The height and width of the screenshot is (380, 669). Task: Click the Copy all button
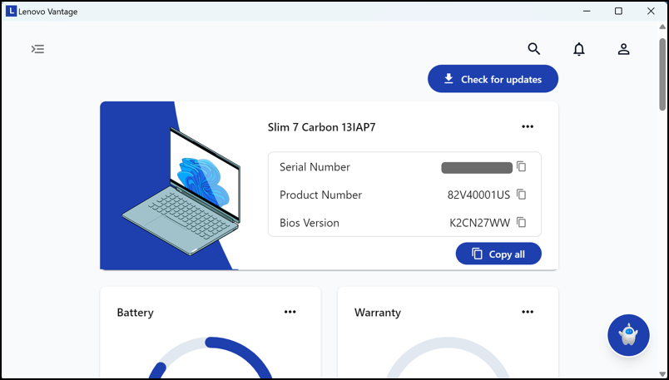[498, 254]
